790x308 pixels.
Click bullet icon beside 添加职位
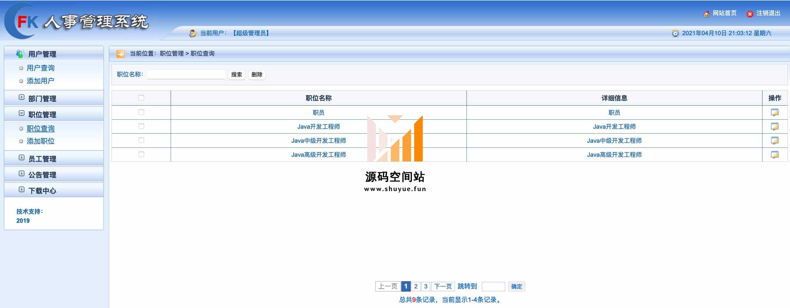(21, 141)
